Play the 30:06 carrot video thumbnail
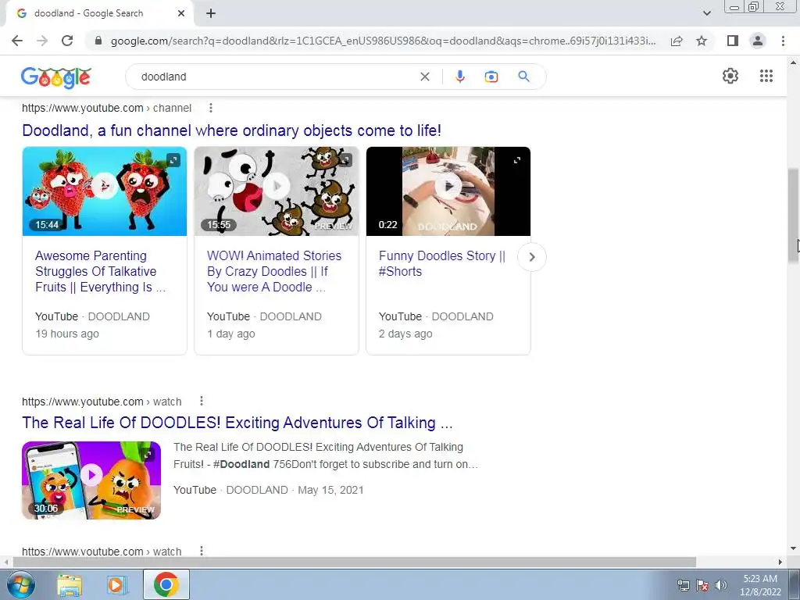This screenshot has height=600, width=800. click(91, 480)
